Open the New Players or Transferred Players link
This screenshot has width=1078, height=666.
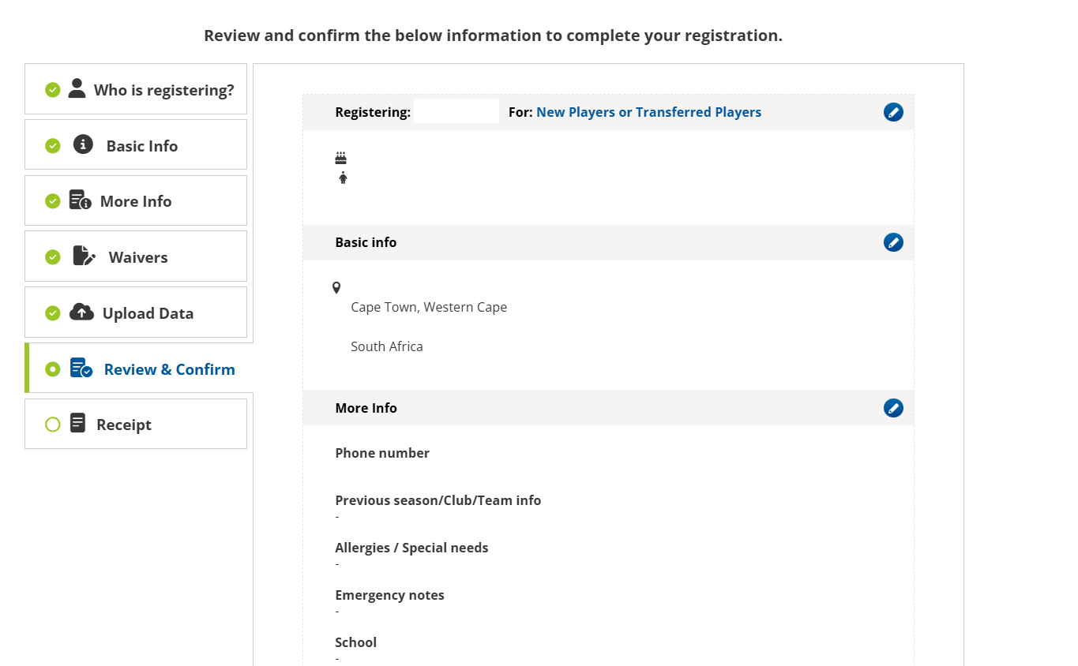648,112
